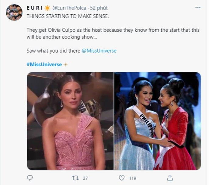This screenshot has width=213, height=185.
Task: Like the tweet with the heart icon
Action: point(122,178)
